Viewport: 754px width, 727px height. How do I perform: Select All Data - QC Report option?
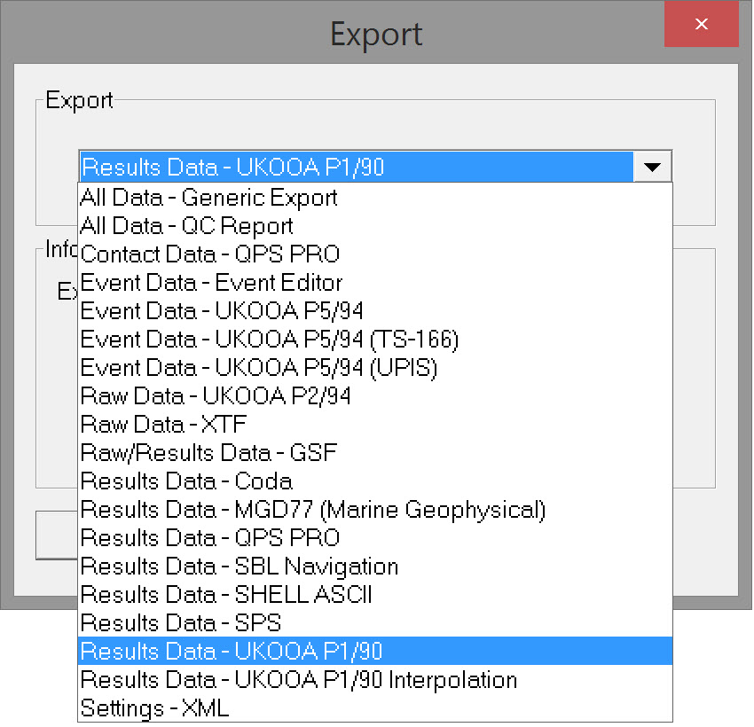(186, 225)
